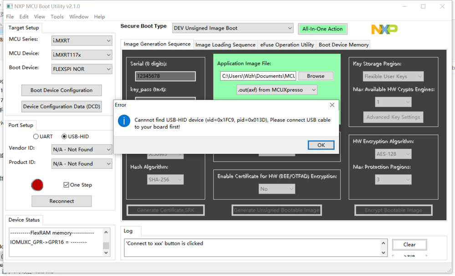The image size is (455, 276).
Task: Switch to Boot Device Memory tab
Action: click(343, 45)
